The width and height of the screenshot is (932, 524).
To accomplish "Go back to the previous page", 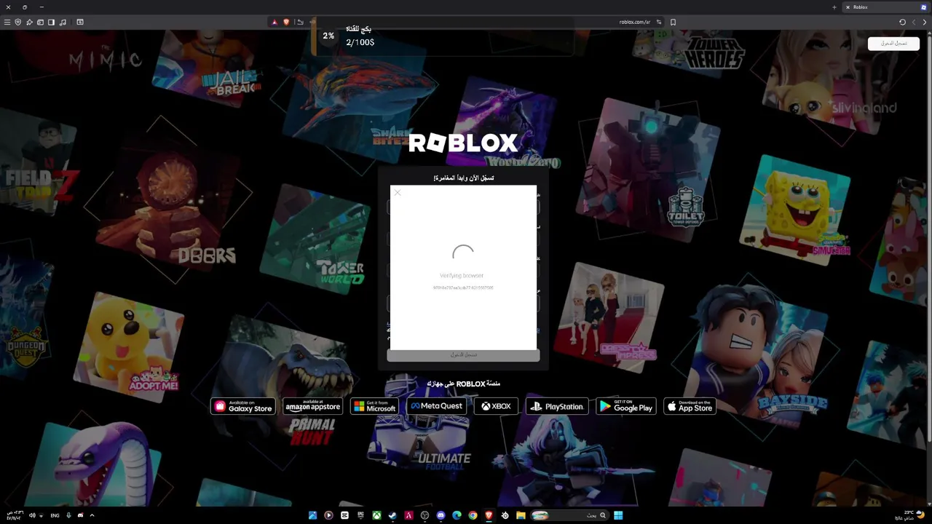I will pos(925,22).
